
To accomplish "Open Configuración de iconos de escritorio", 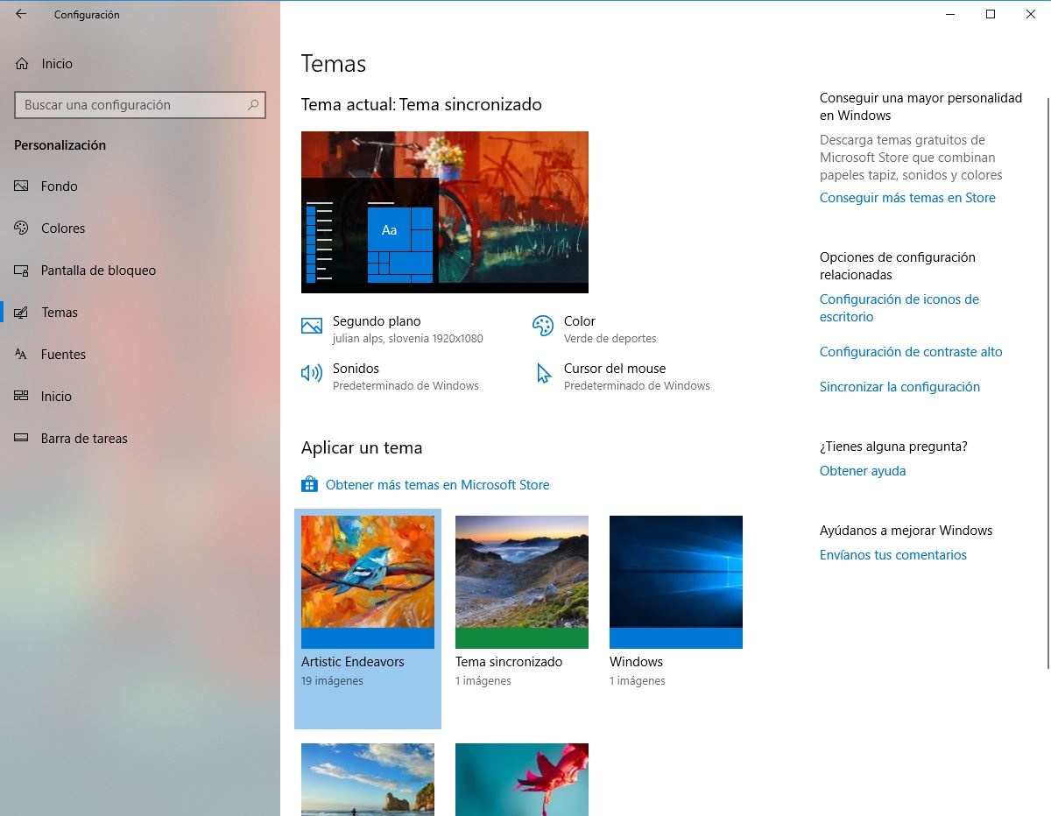I will click(x=899, y=308).
